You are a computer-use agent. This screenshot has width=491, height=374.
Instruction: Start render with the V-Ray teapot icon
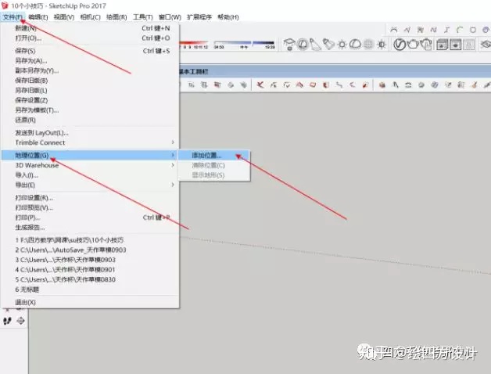[x=413, y=44]
